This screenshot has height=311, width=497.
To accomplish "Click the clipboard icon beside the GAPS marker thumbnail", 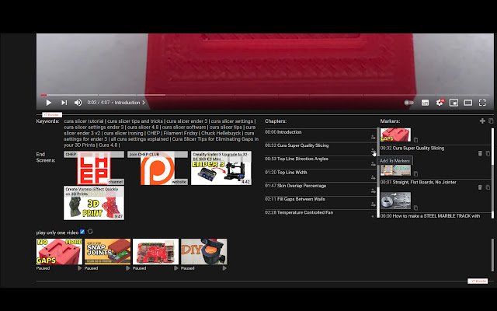I will [415, 140].
